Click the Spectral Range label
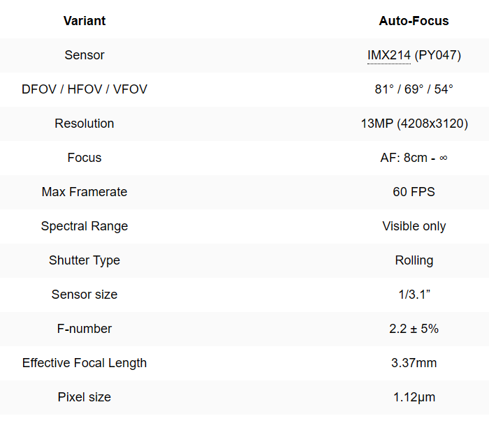The width and height of the screenshot is (489, 423). 85,226
